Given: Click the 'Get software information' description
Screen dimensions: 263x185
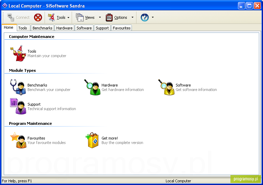Looking at the screenshot, I should click(x=196, y=90).
